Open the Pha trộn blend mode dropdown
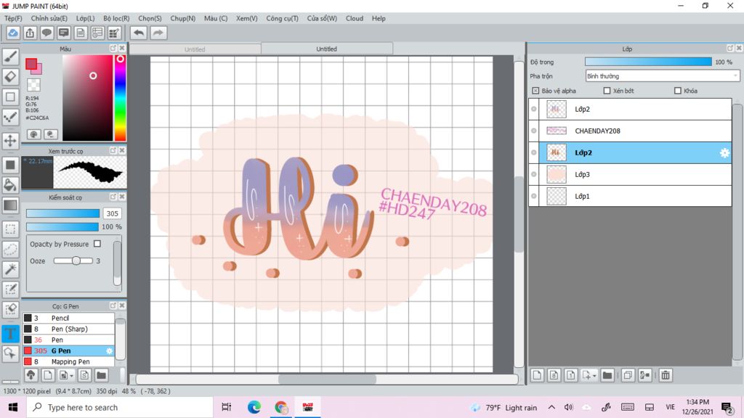 [663, 75]
